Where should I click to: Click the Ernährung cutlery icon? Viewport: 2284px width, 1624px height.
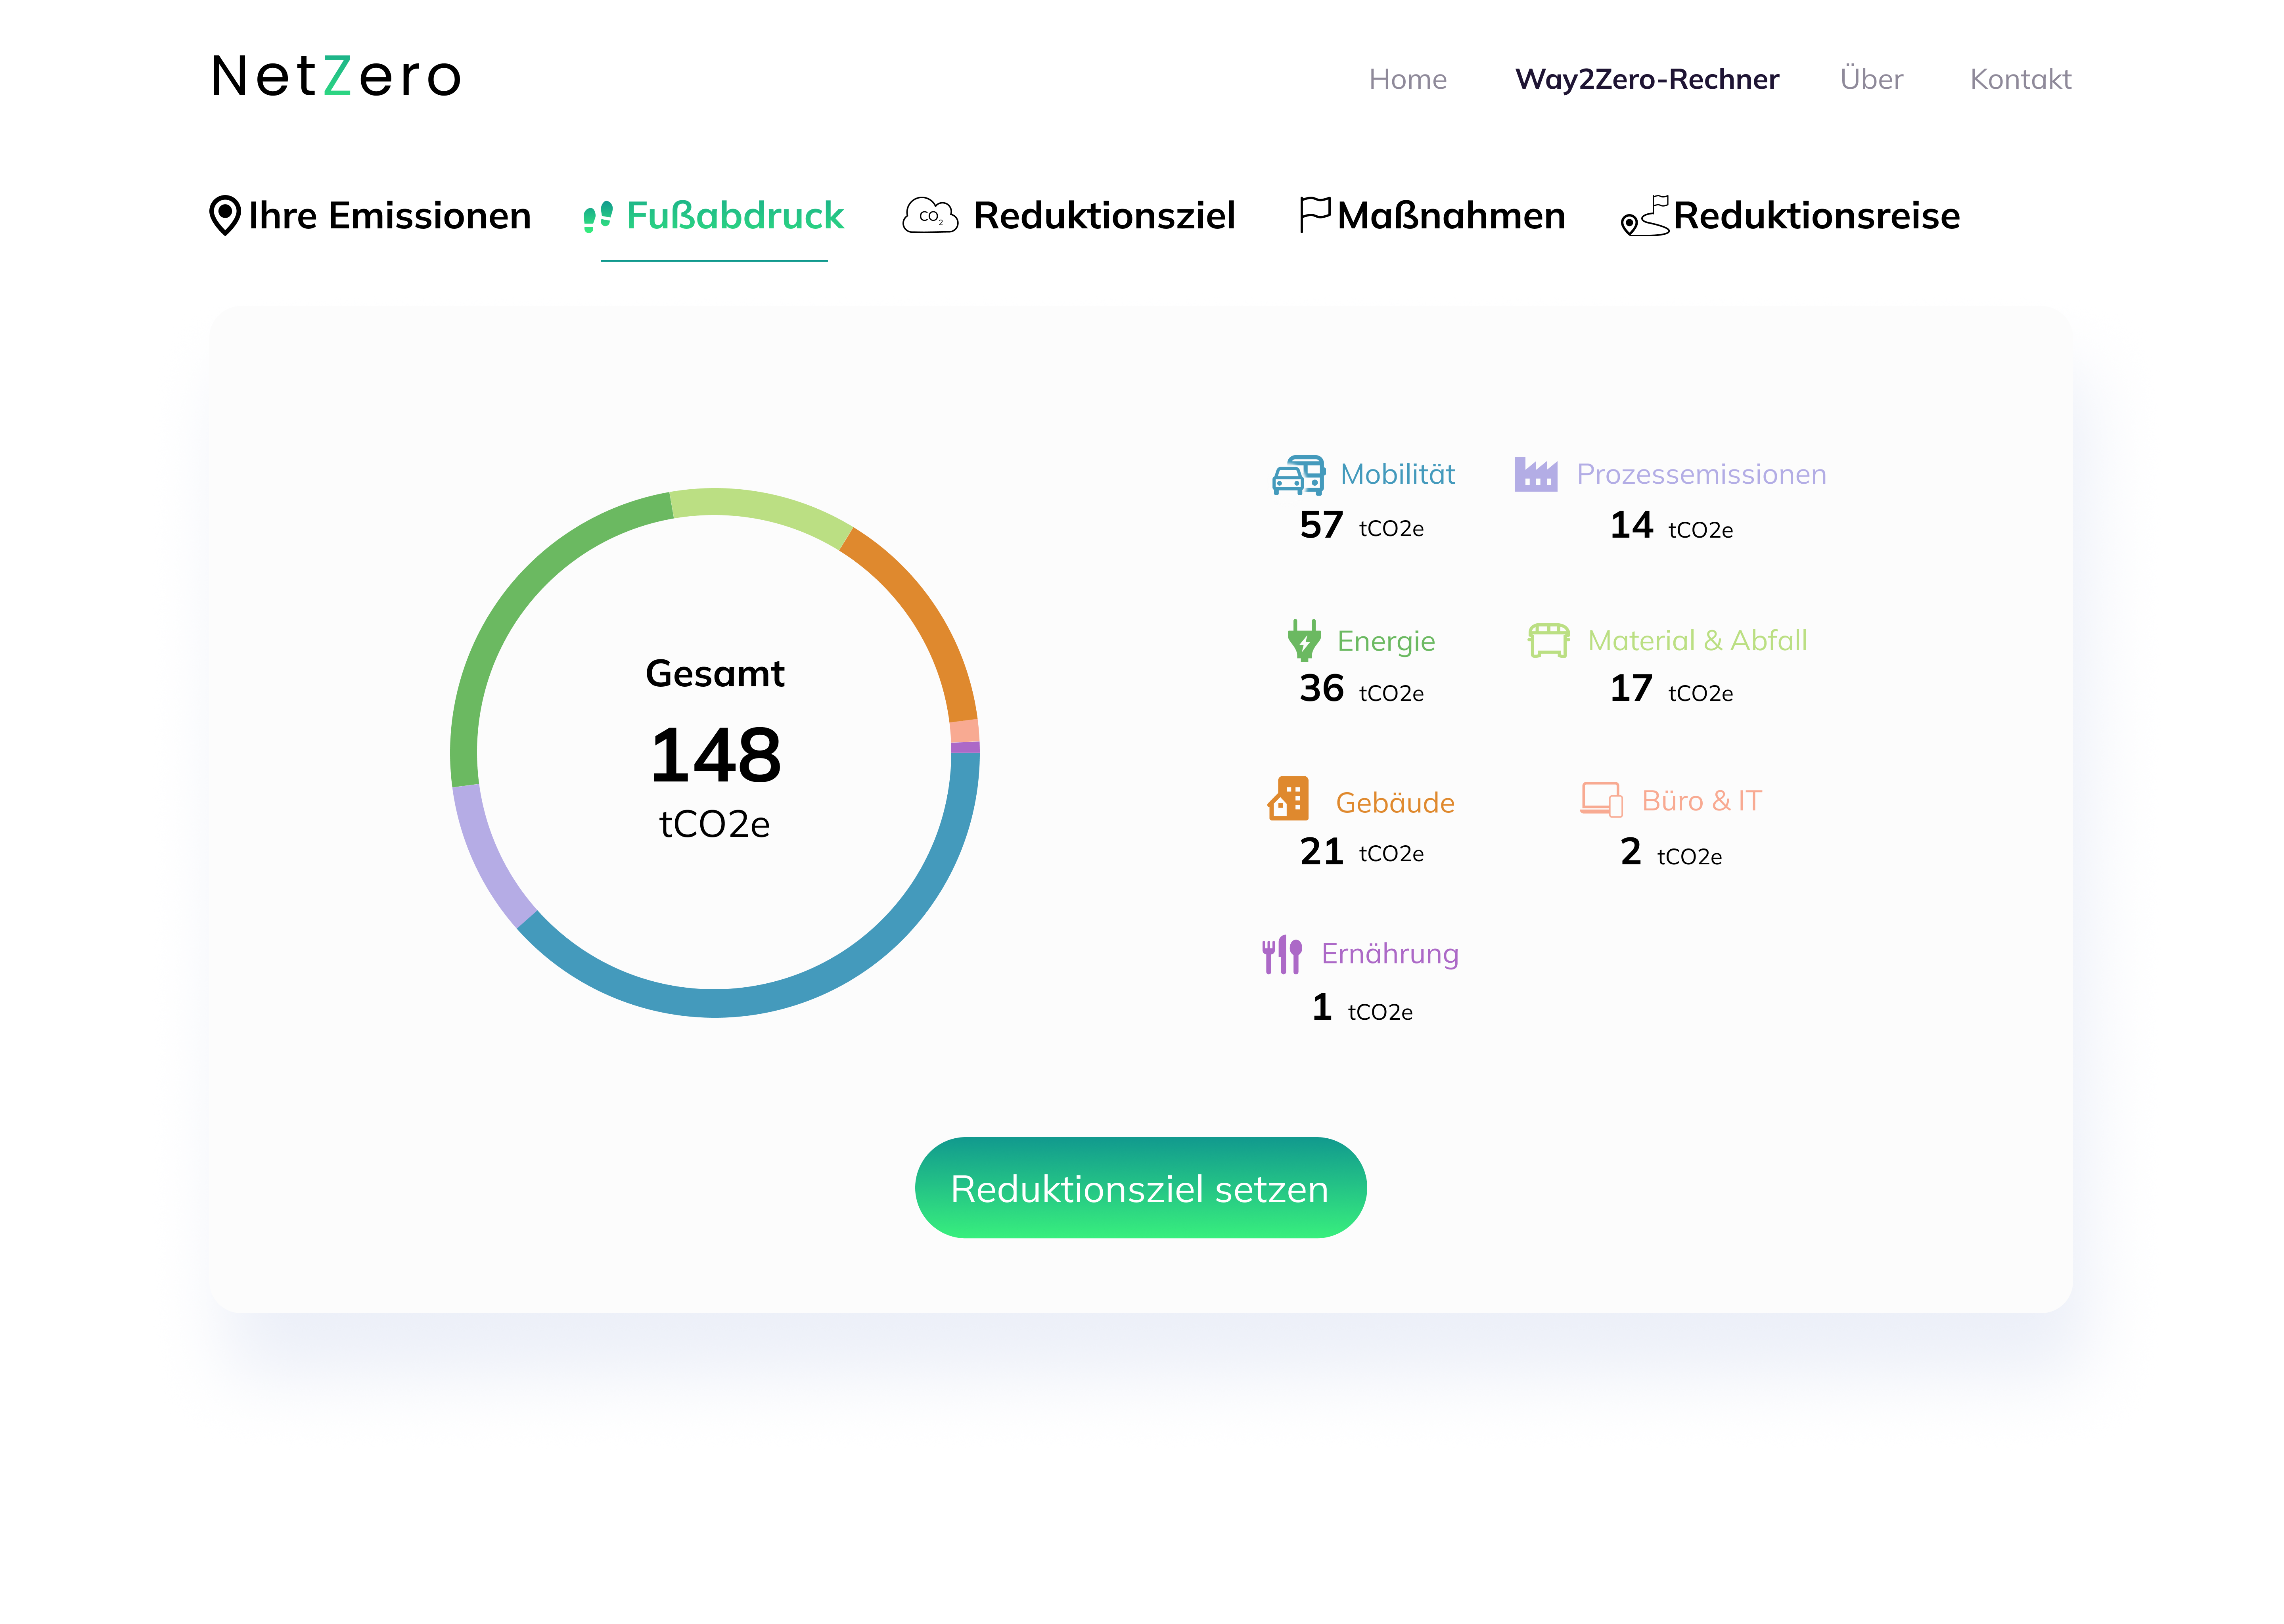click(1282, 955)
